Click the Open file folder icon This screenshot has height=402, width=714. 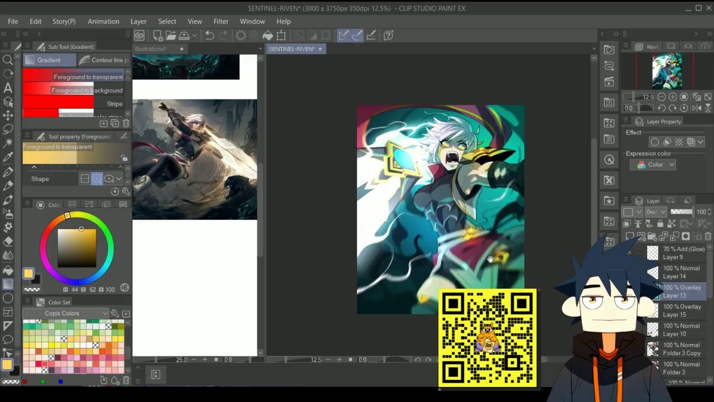coord(170,35)
